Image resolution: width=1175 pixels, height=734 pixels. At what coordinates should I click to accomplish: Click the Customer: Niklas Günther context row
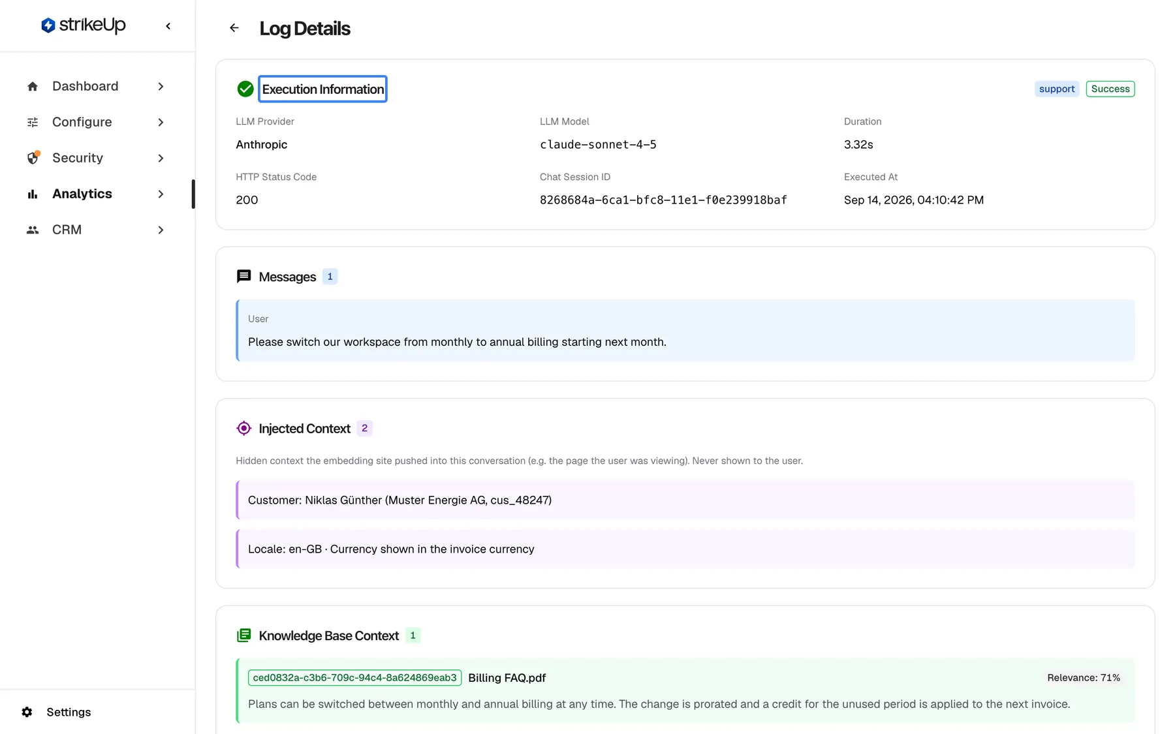tap(685, 500)
